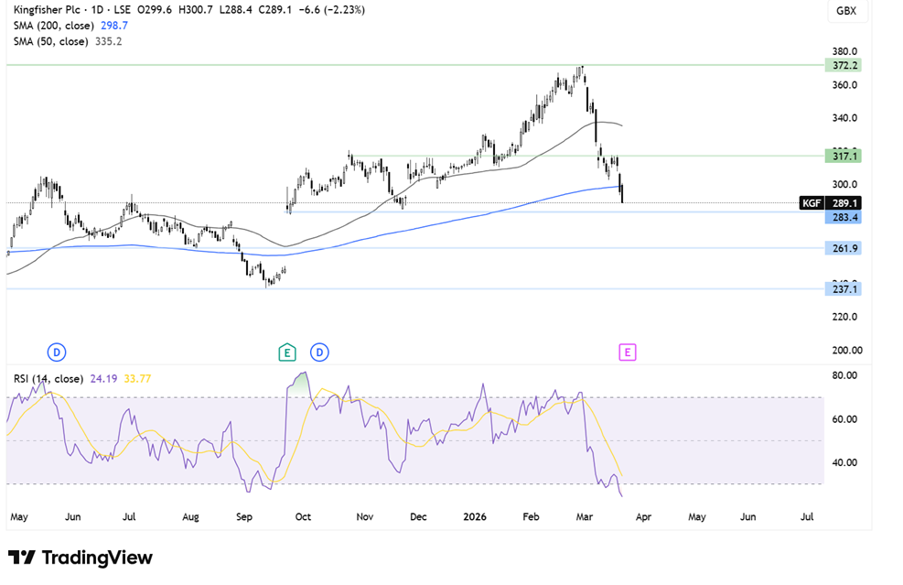Click the percentage change −2.23% in header

pyautogui.click(x=346, y=10)
